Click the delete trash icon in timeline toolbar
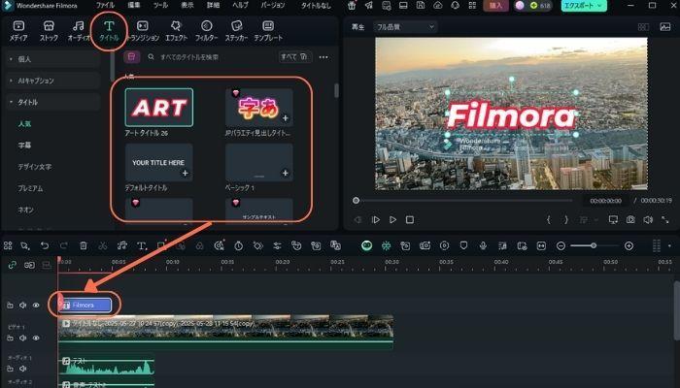 (84, 246)
